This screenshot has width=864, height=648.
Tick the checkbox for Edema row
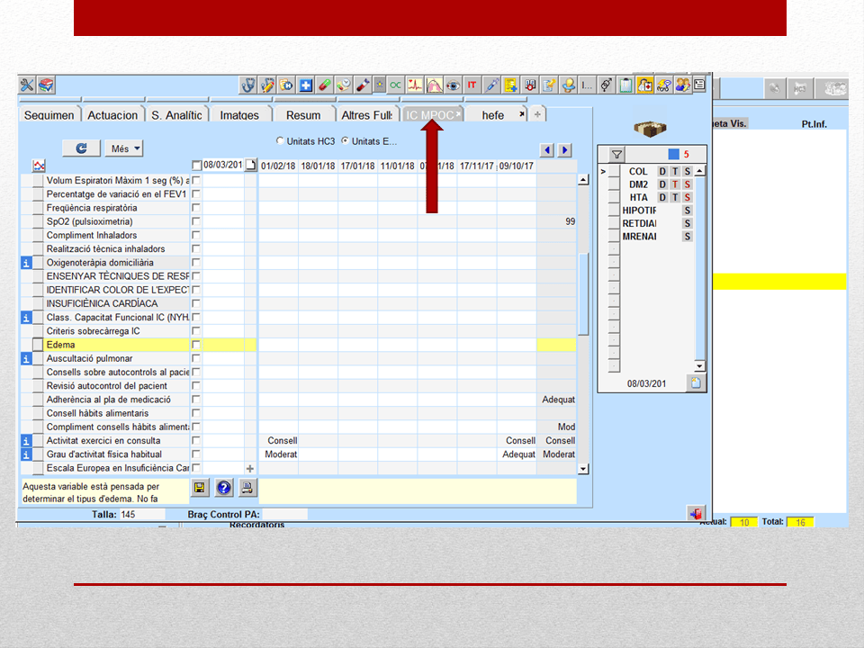195,345
